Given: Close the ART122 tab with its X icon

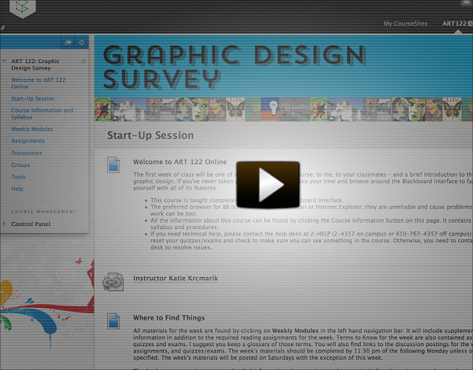Looking at the screenshot, I should tap(470, 24).
